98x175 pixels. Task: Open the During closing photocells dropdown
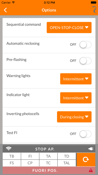(x=74, y=117)
